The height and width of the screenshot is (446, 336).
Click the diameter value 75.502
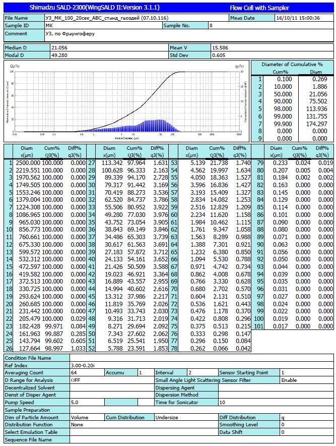pos(318,101)
